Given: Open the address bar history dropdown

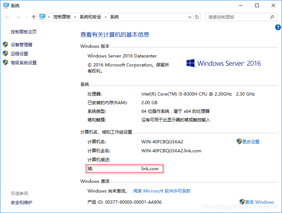Looking at the screenshot, I should coord(189,17).
